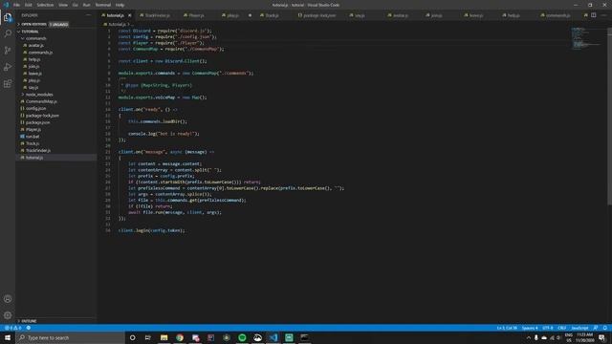This screenshot has height=344, width=612.
Task: Close the tutorial.js editor tab
Action: 130,15
